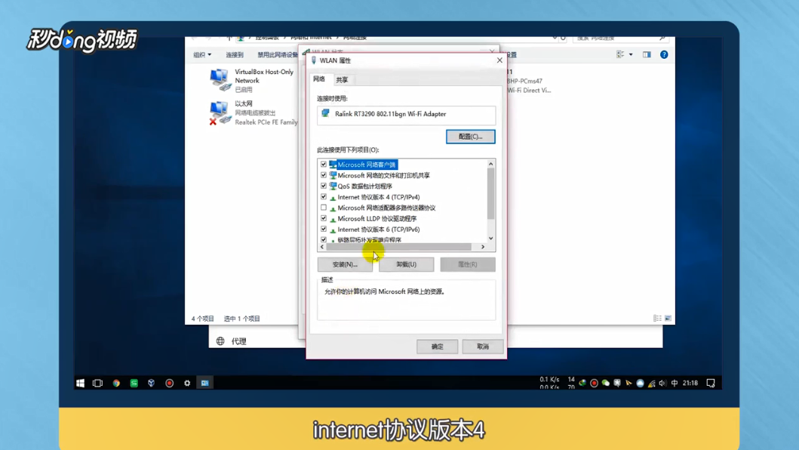Image resolution: width=799 pixels, height=450 pixels.
Task: Uncheck Internet 协议版本 4 (TCP/IPv4) checkbox
Action: click(x=324, y=196)
